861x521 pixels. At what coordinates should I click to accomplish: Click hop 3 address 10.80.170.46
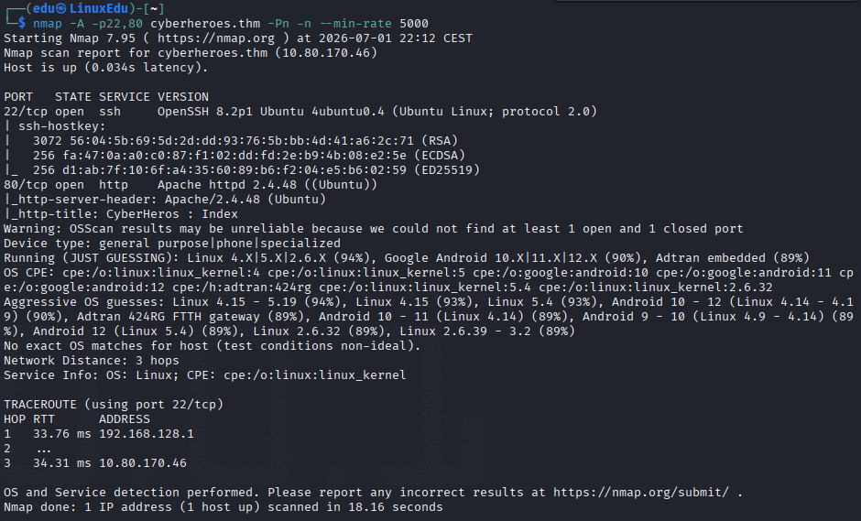click(143, 463)
